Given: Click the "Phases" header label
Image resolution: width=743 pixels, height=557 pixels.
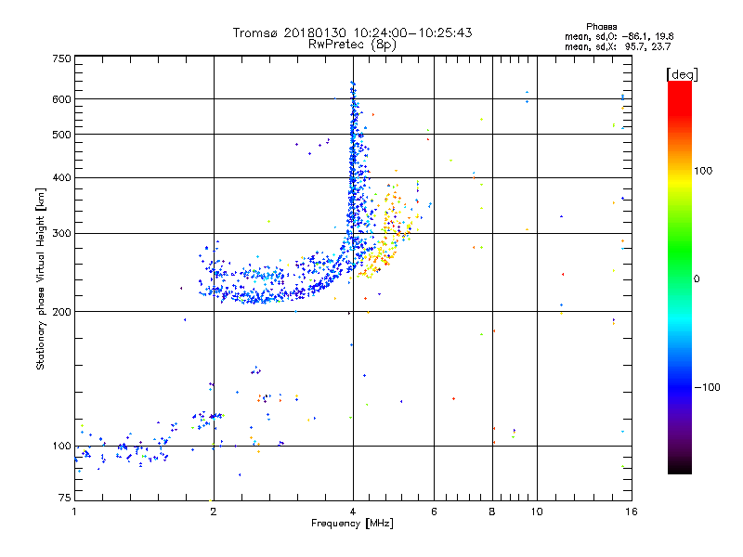Looking at the screenshot, I should [x=601, y=27].
